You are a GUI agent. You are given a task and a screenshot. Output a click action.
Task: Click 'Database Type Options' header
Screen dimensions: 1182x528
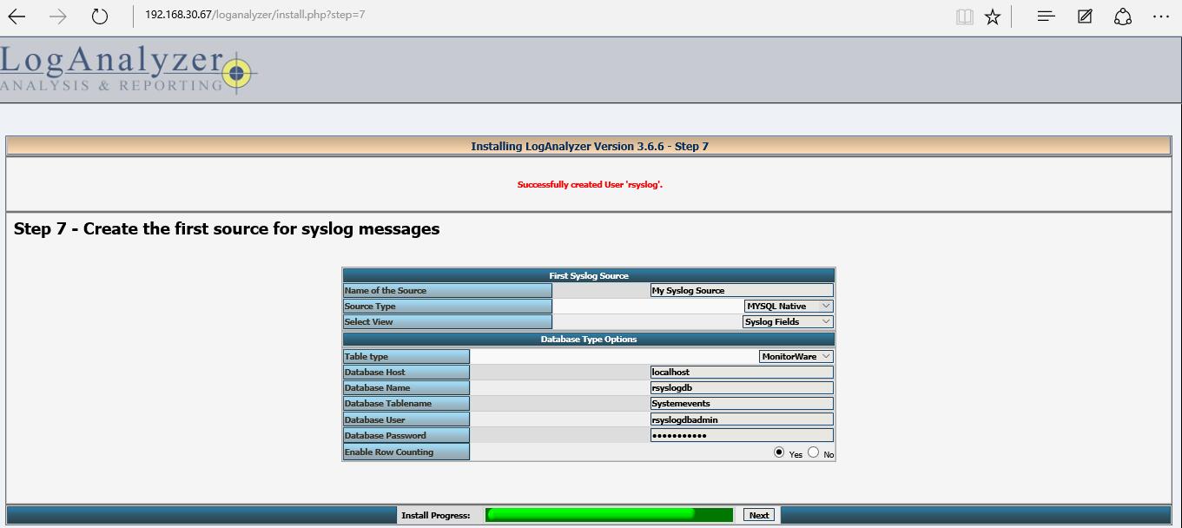point(589,340)
